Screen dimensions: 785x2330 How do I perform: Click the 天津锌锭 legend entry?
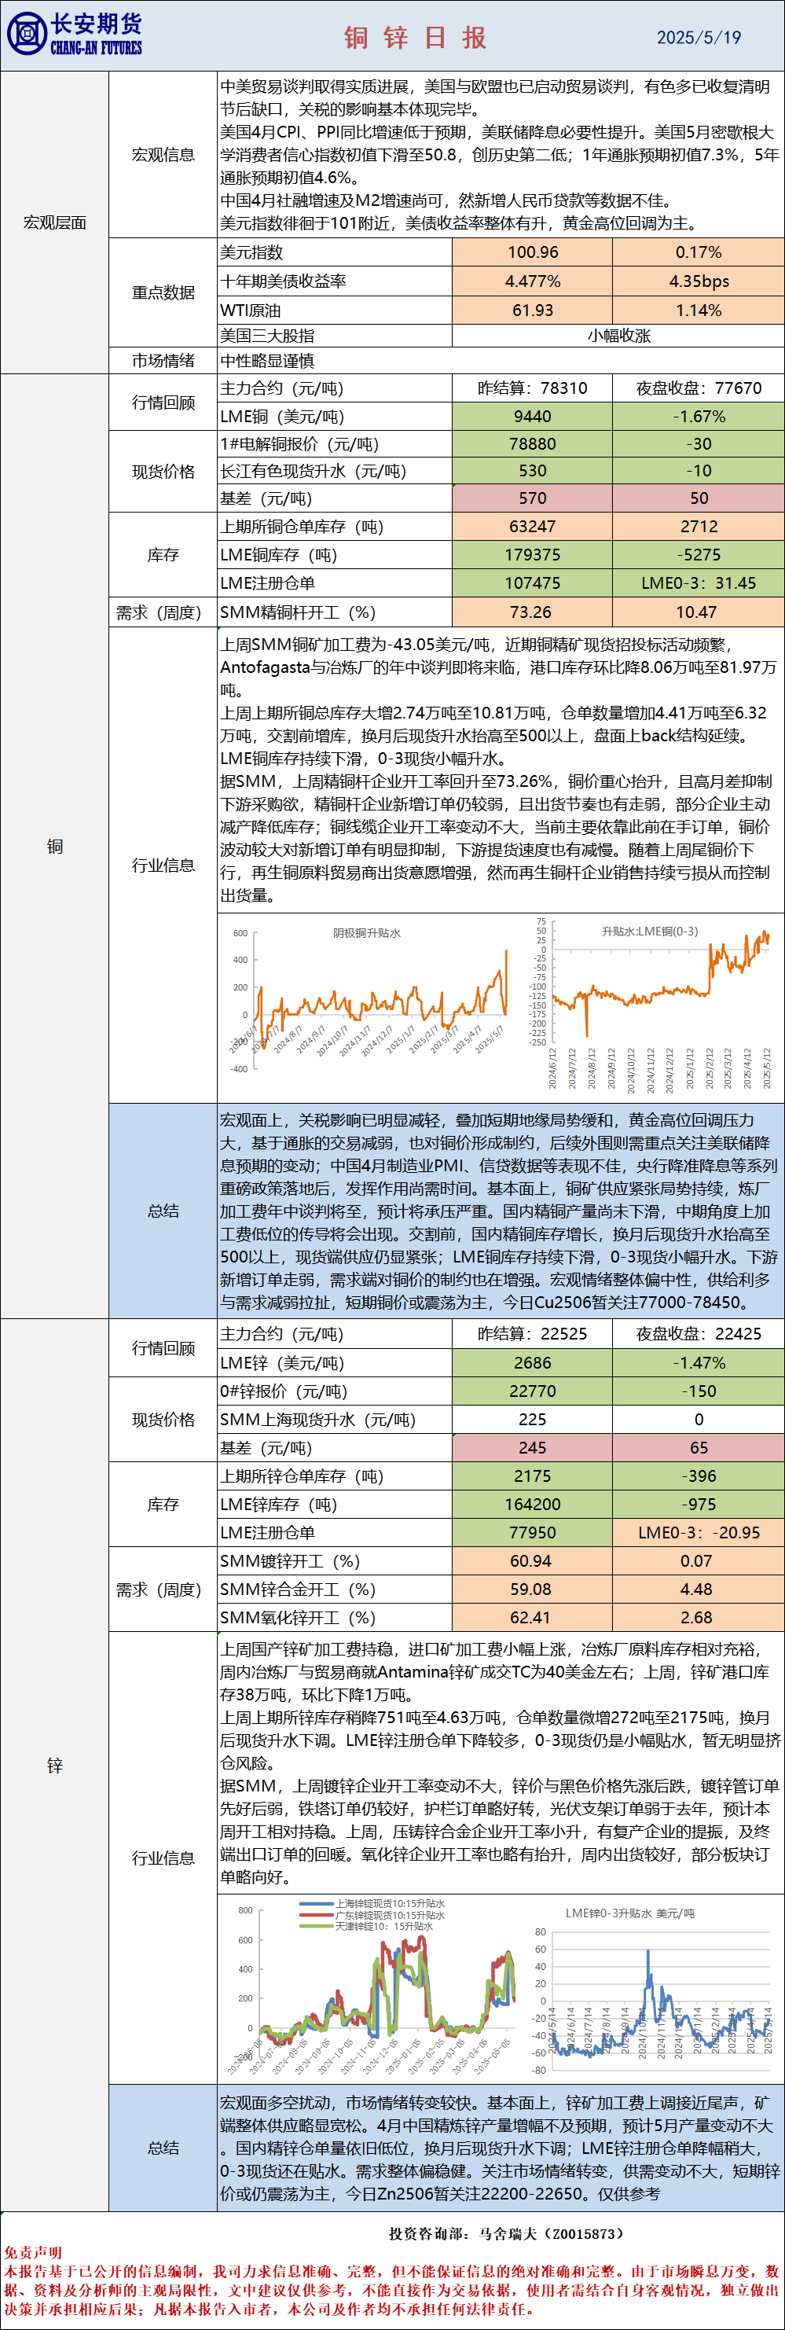(x=366, y=1926)
